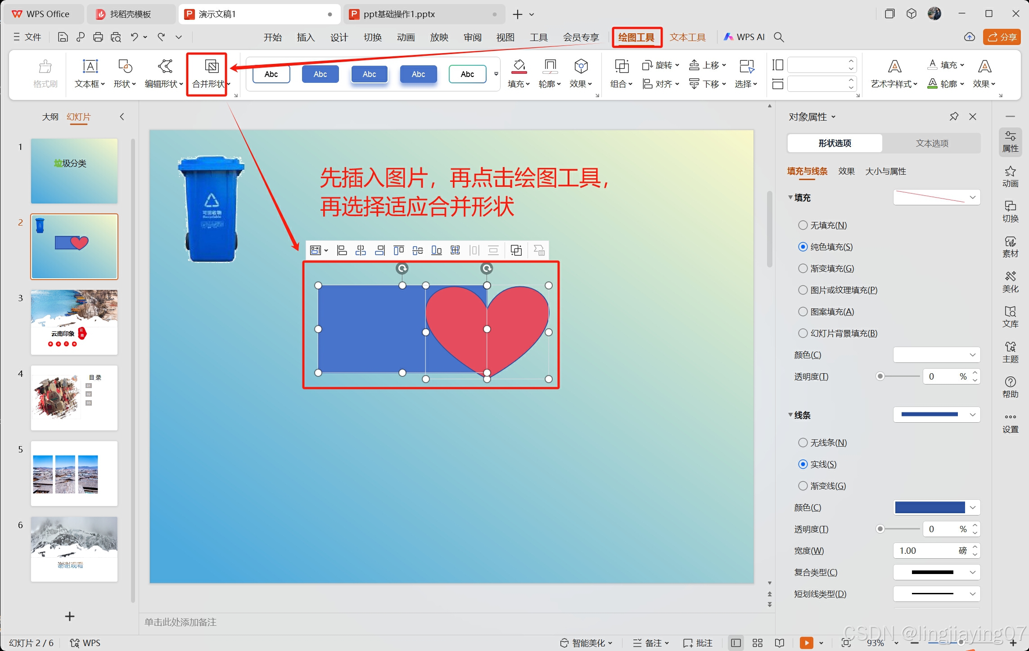Click the fill transparency (透明度) slider

[898, 376]
